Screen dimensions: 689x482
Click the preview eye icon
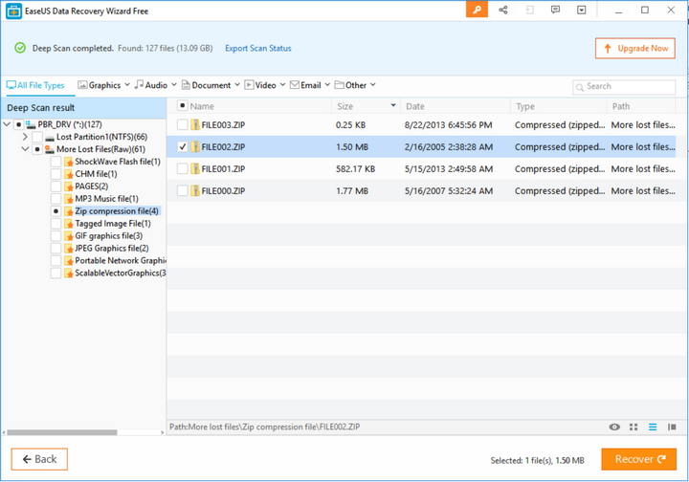pyautogui.click(x=614, y=427)
